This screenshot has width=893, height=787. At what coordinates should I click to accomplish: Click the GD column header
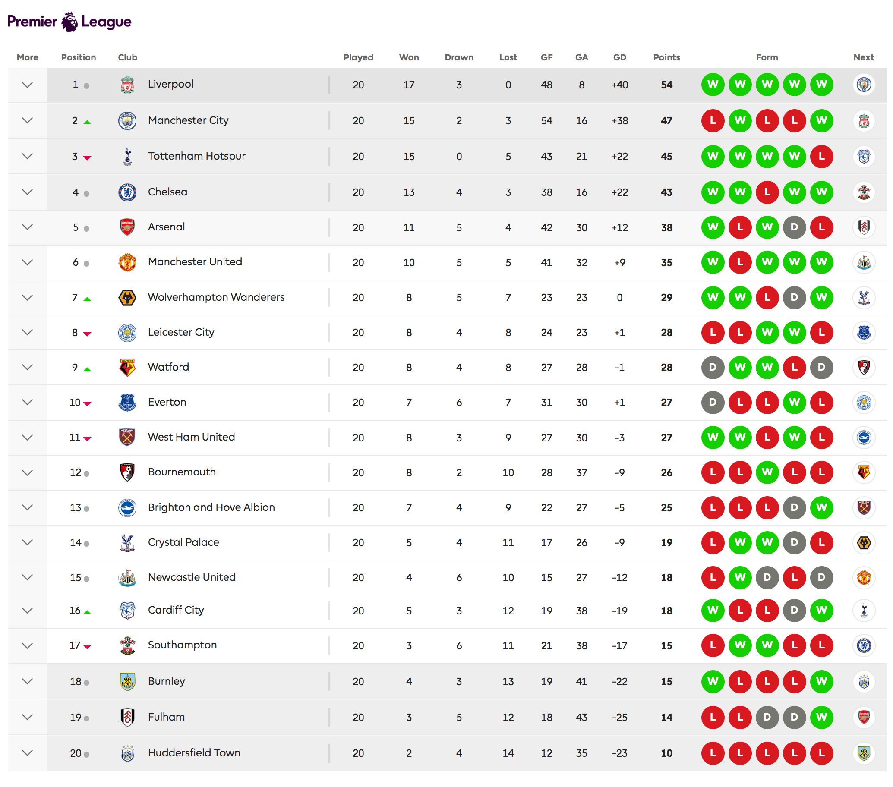click(x=619, y=57)
